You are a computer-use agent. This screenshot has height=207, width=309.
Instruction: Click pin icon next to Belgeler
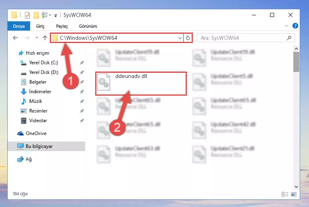(82, 82)
